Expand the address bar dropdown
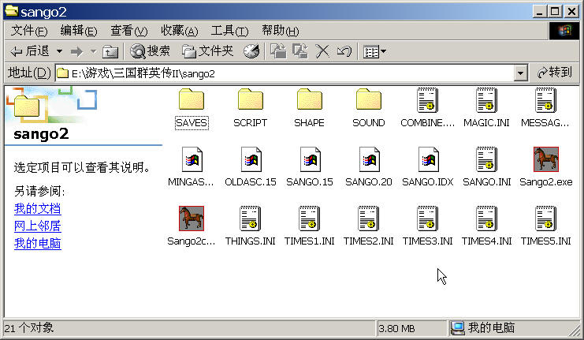Screen dimensions: 584x340 (521, 73)
